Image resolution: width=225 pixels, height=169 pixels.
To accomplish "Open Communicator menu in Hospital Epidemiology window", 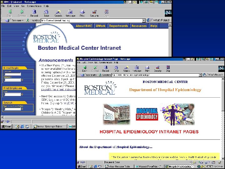I will 106,63.
